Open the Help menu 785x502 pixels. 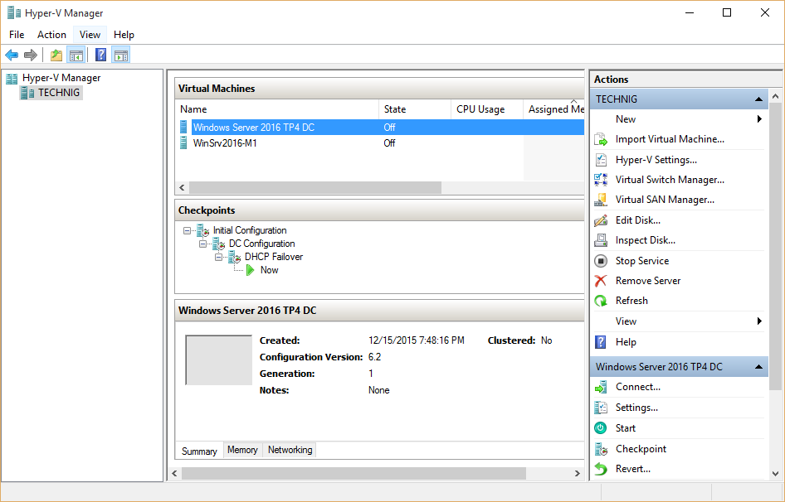124,35
